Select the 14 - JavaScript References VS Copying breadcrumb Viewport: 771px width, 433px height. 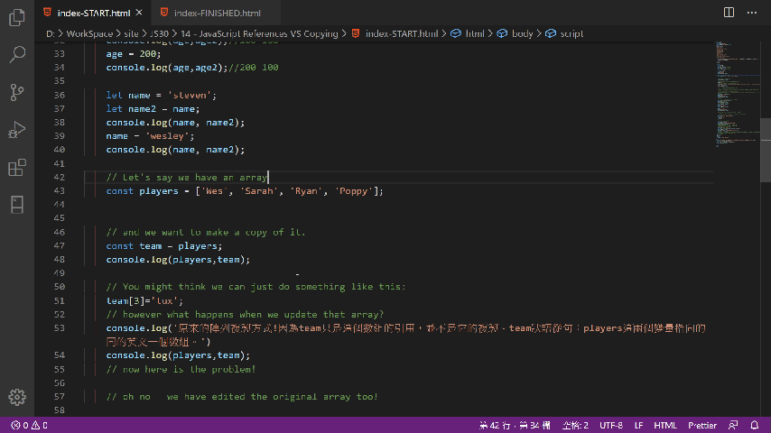pyautogui.click(x=259, y=33)
